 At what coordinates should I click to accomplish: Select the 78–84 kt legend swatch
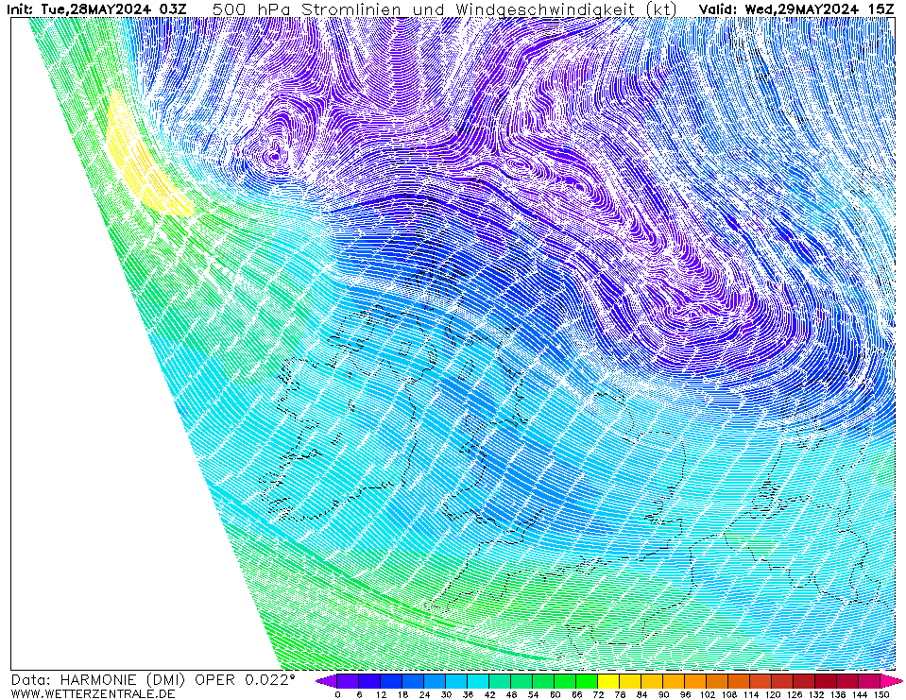tap(630, 681)
